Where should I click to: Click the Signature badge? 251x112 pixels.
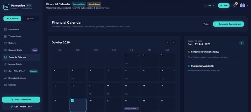point(34,71)
